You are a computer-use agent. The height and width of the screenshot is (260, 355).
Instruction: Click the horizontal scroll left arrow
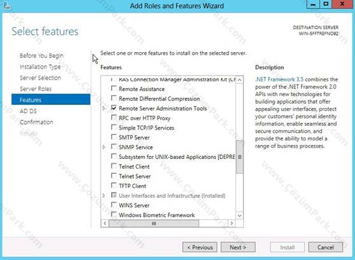[105, 223]
